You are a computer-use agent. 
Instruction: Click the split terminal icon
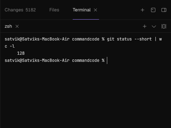164,26
